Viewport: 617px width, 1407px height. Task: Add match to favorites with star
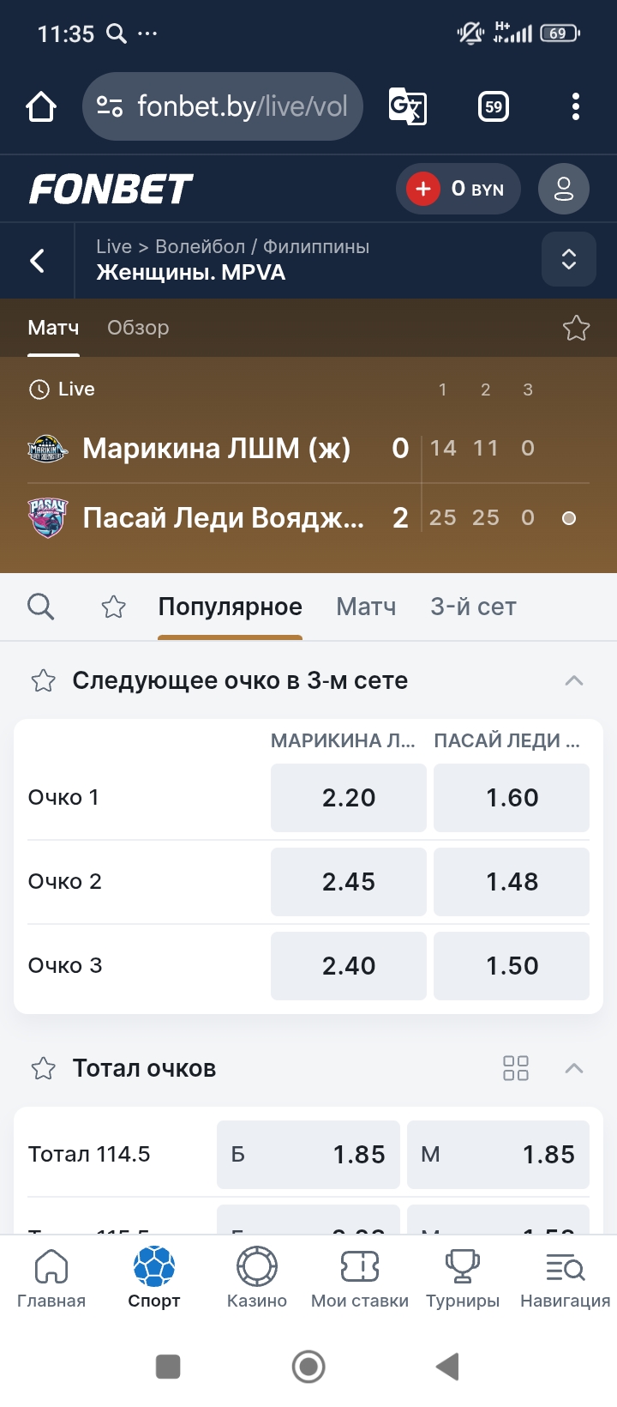(576, 328)
